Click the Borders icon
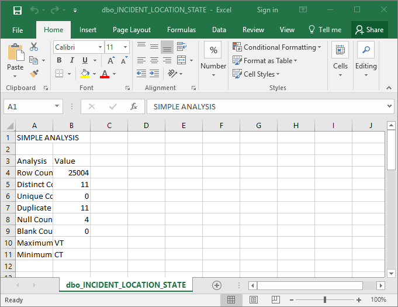Image resolution: width=398 pixels, height=307 pixels. [60, 74]
